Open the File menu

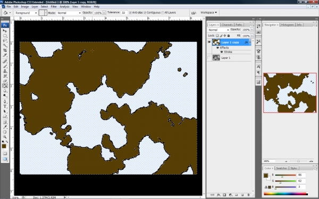[x=9, y=7]
